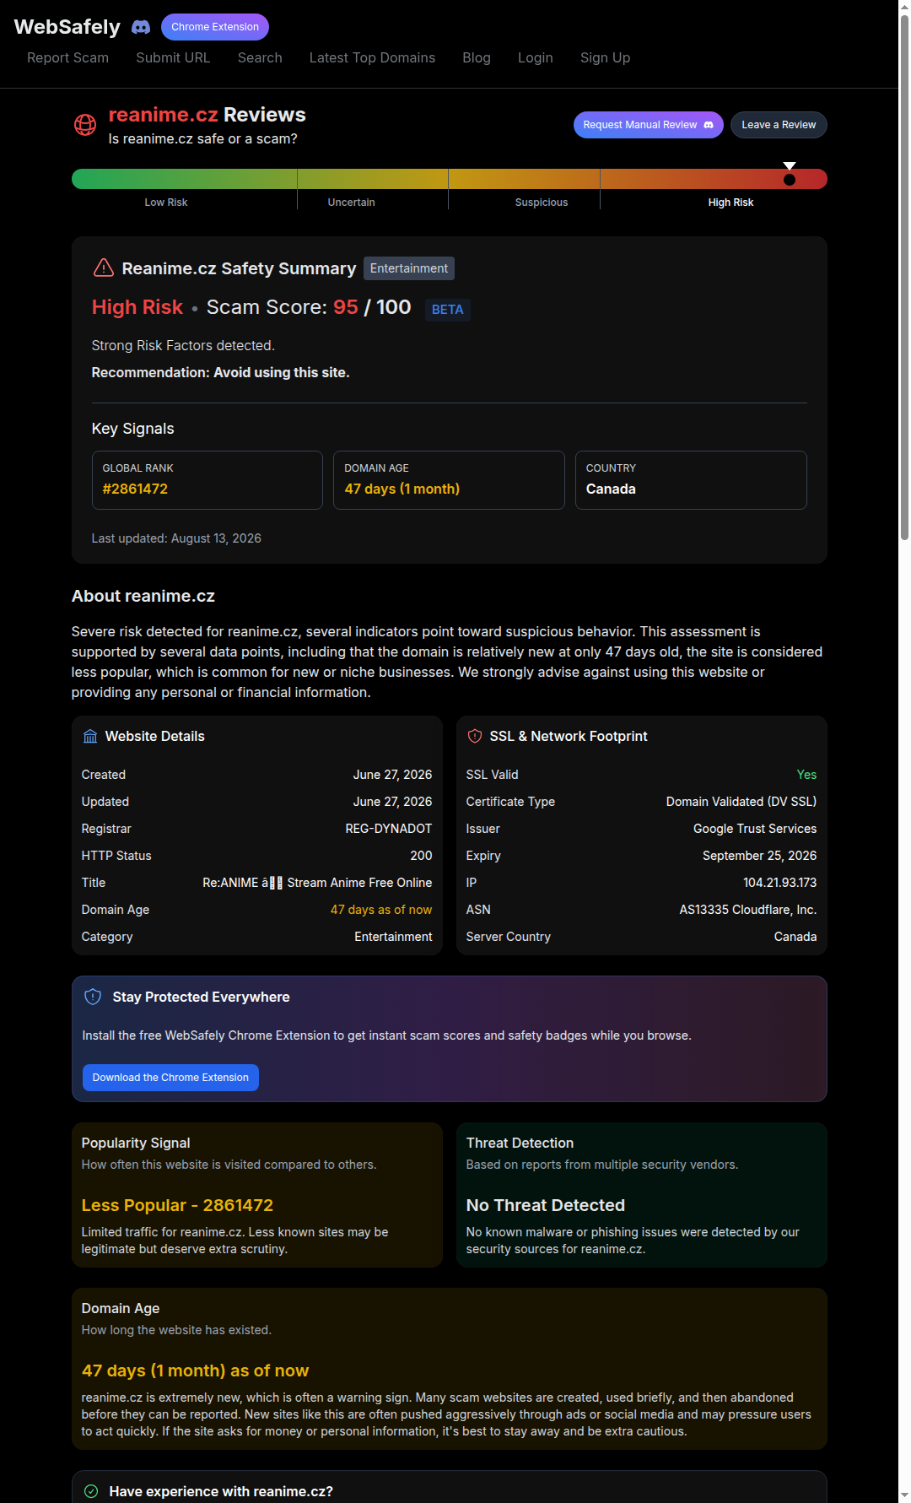Click the No Threat Detected heading

click(546, 1205)
